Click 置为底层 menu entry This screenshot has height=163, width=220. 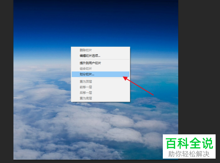(x=100, y=98)
